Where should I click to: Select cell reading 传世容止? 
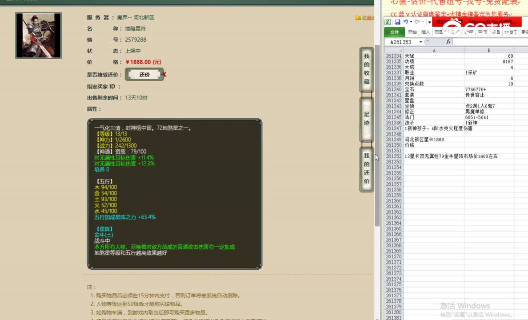(489, 95)
